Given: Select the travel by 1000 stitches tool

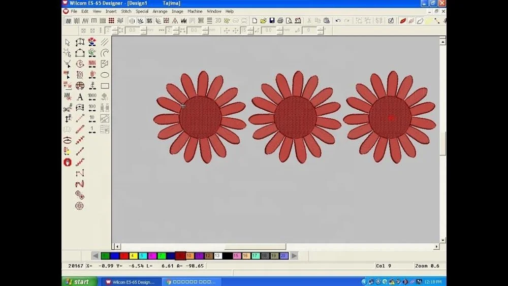Looking at the screenshot, I should coord(92,97).
